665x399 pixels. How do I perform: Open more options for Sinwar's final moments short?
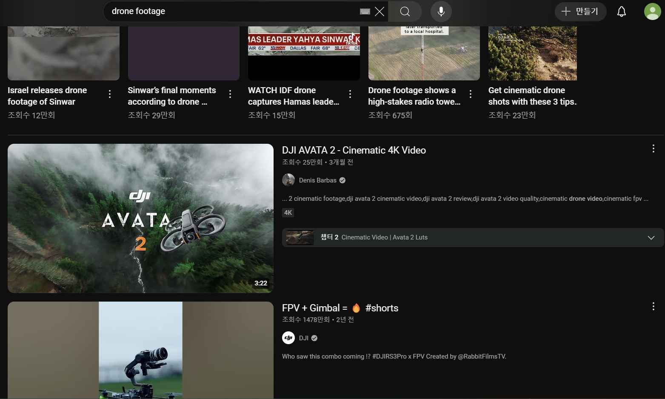(x=230, y=94)
